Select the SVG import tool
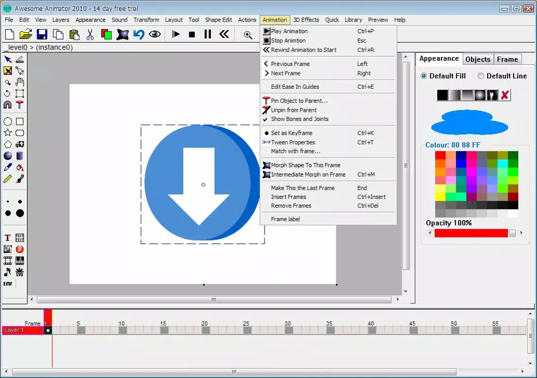This screenshot has width=537, height=378. click(x=20, y=272)
